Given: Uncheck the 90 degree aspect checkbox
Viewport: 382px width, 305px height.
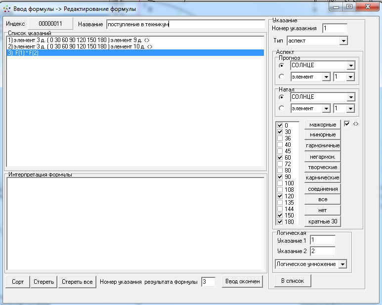Looking at the screenshot, I should (280, 177).
